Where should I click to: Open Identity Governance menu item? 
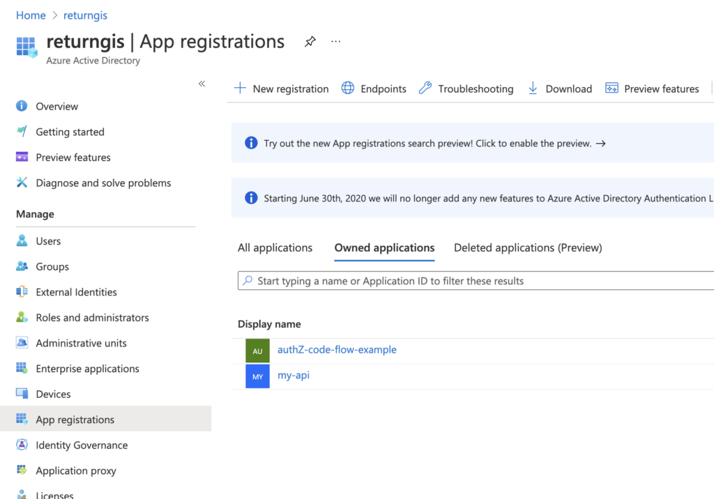pyautogui.click(x=82, y=445)
